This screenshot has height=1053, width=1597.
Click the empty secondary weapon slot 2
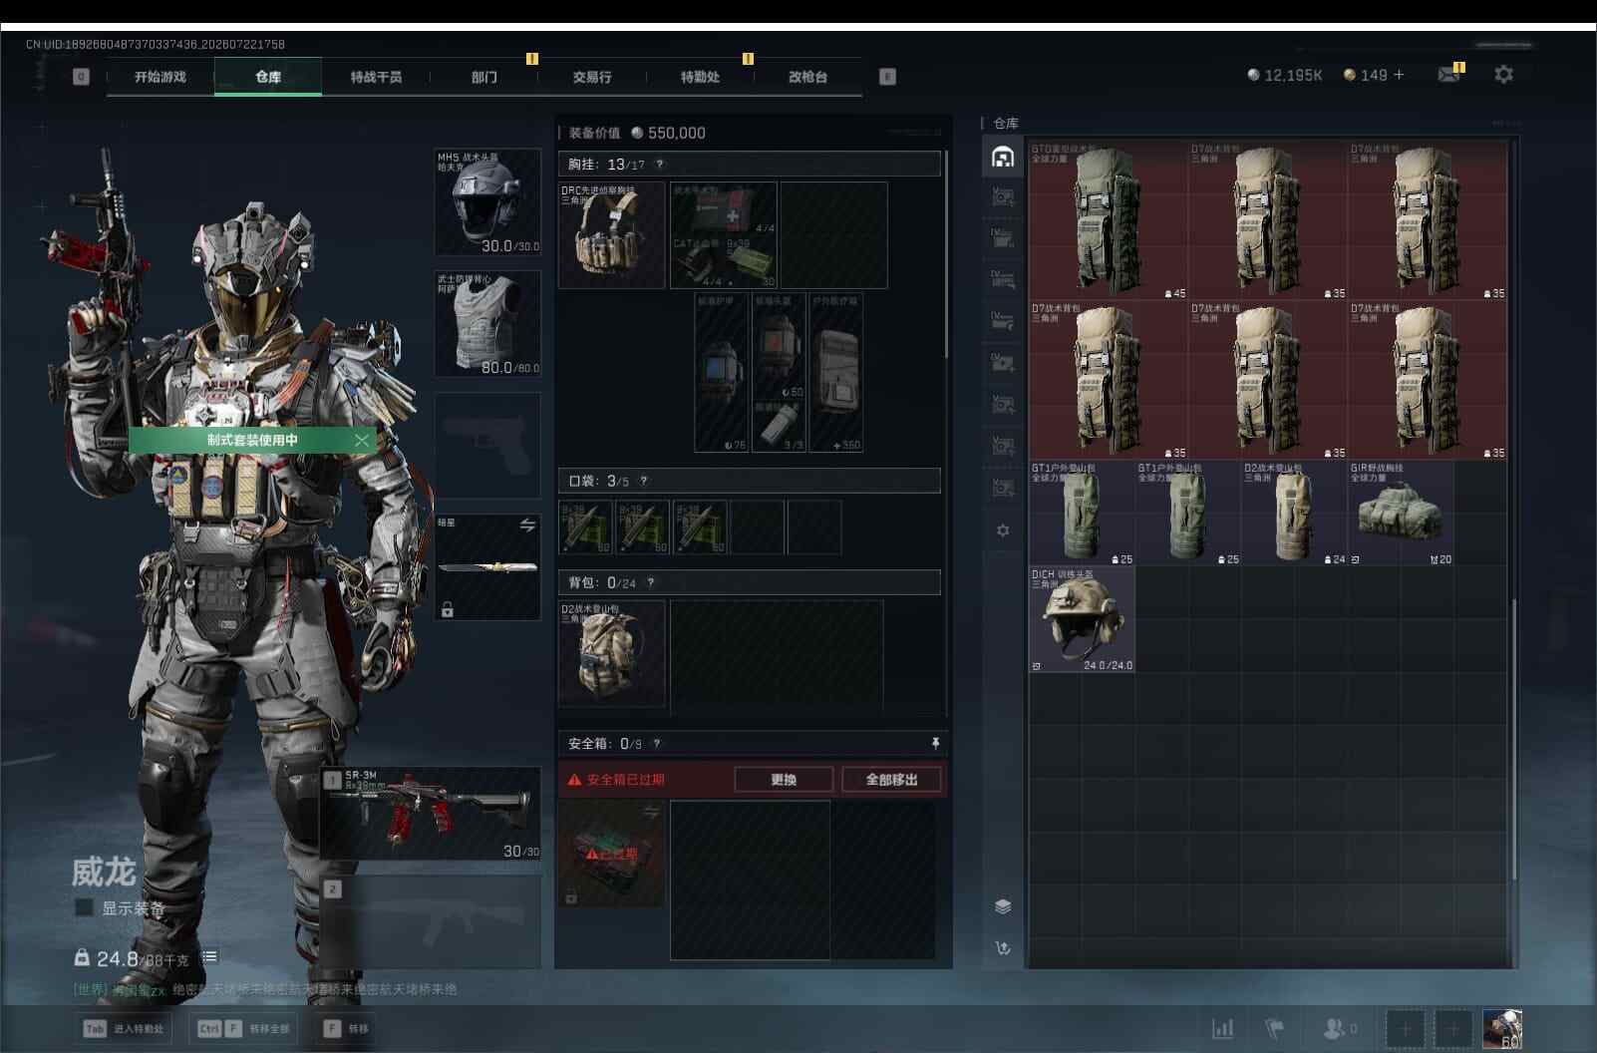point(431,921)
